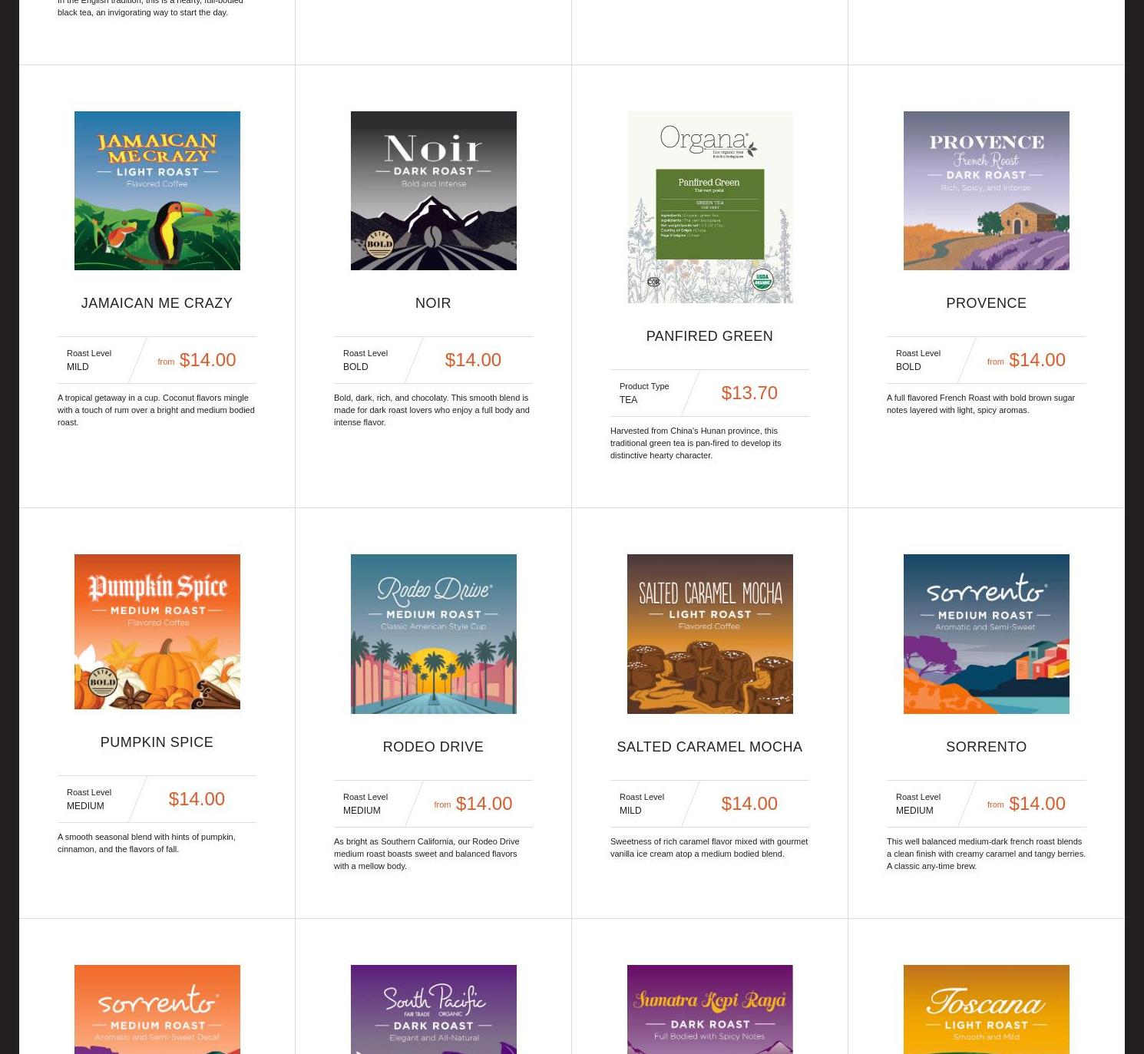Select the PROVENCE product title

coord(986,303)
